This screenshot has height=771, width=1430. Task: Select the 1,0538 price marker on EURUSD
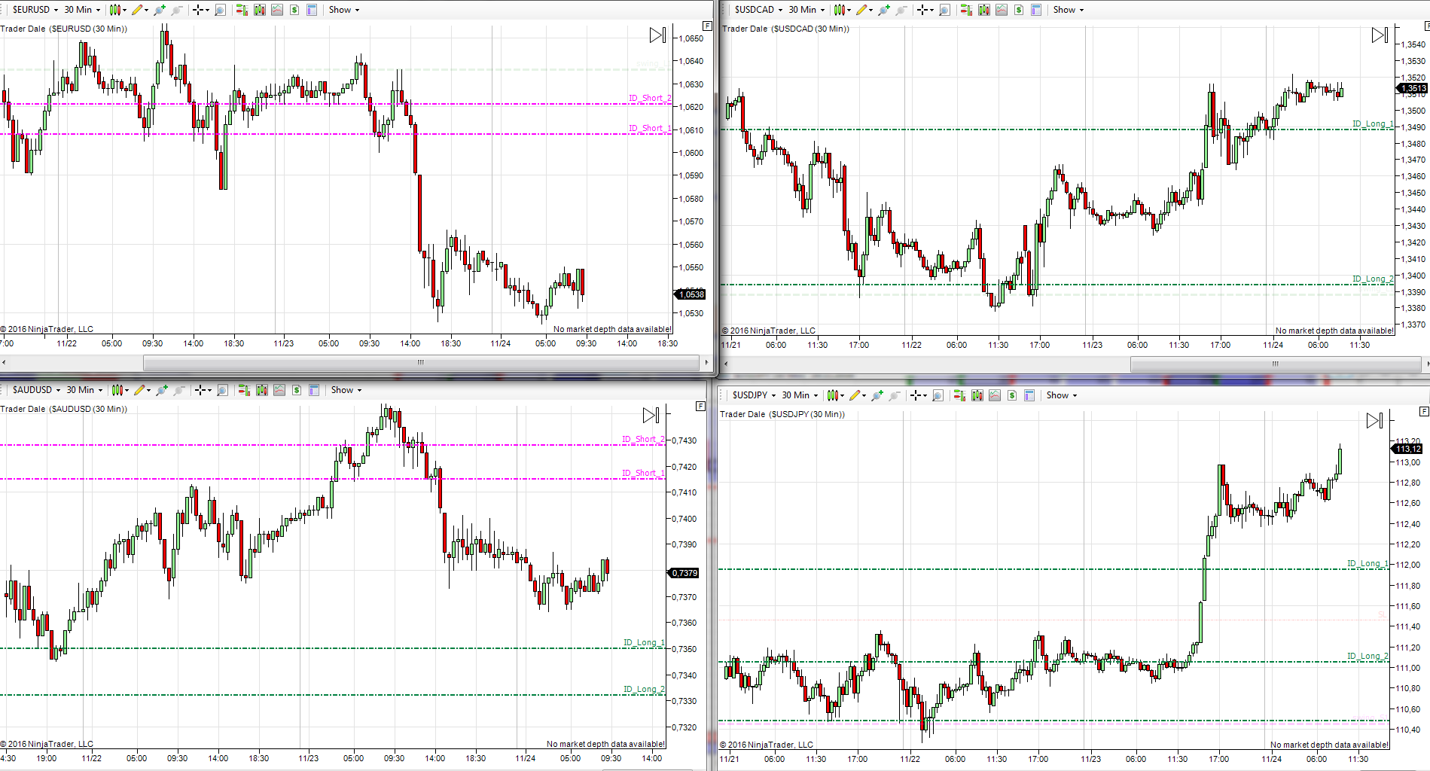pyautogui.click(x=690, y=294)
